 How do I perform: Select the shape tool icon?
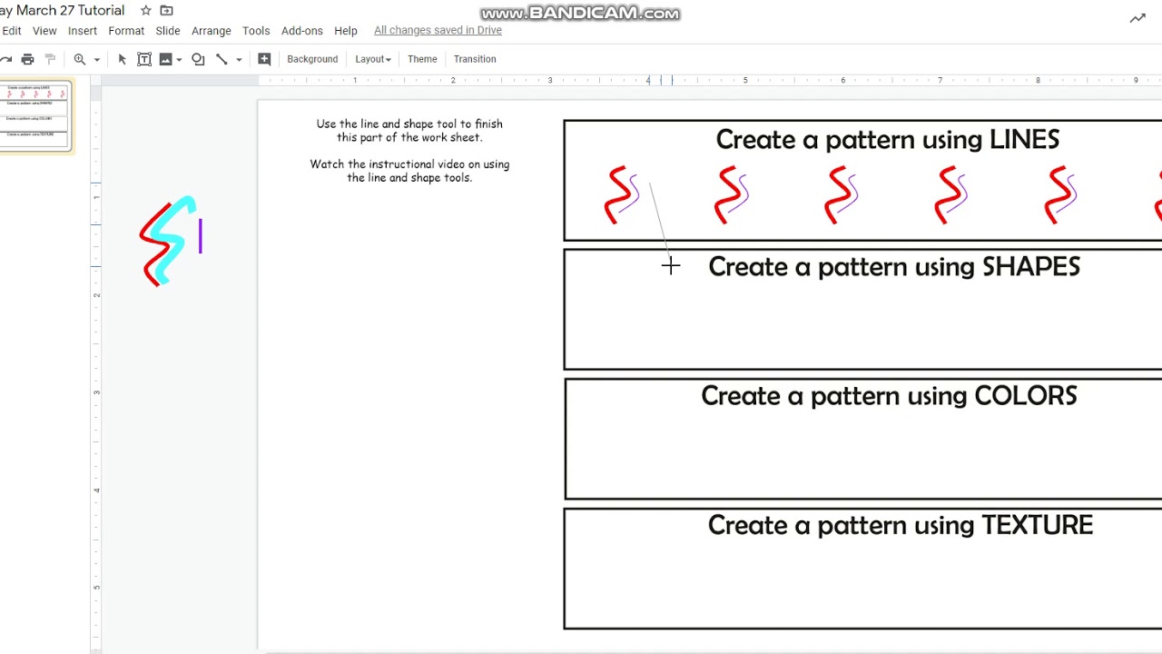point(198,59)
